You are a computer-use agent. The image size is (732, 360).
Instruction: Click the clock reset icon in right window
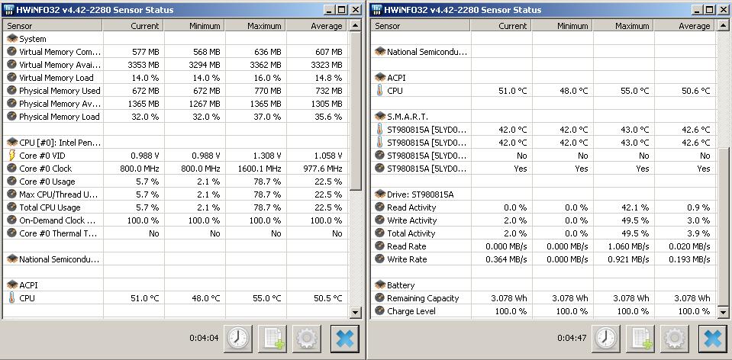606,338
